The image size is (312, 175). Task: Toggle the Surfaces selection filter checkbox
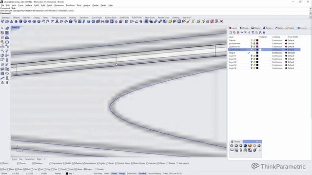(34, 163)
